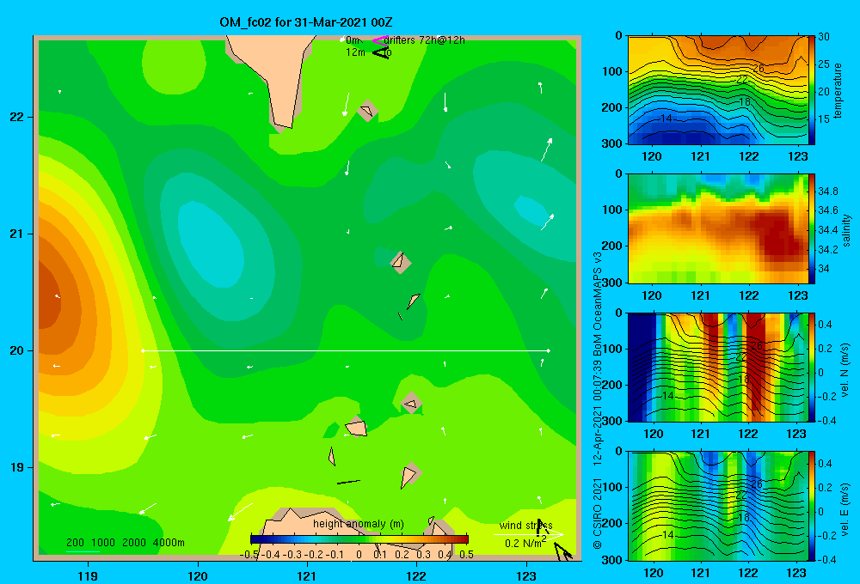Click the 14 contour label in temperature panel

[x=666, y=119]
